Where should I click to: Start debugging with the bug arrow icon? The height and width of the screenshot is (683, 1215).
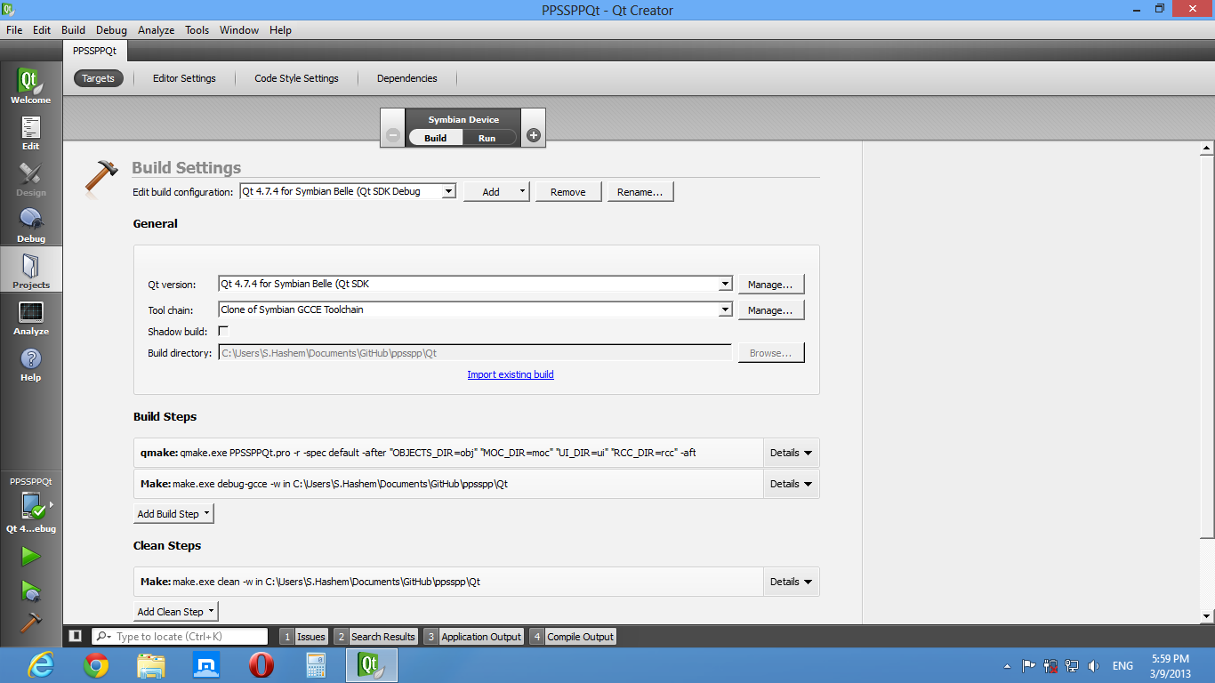click(x=31, y=590)
